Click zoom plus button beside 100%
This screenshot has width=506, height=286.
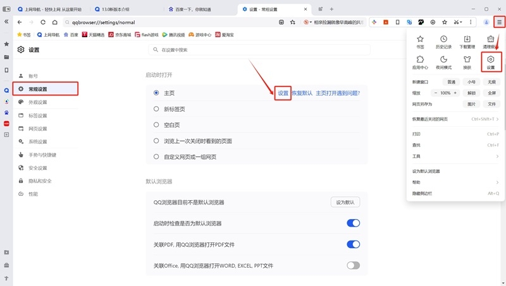[x=455, y=93]
